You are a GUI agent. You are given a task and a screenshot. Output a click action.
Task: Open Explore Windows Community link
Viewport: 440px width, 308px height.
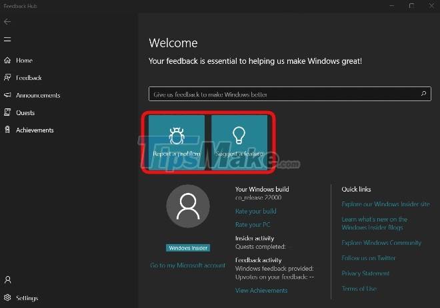click(381, 243)
